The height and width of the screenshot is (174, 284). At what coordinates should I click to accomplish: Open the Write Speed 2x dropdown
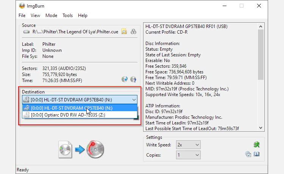pos(188,145)
